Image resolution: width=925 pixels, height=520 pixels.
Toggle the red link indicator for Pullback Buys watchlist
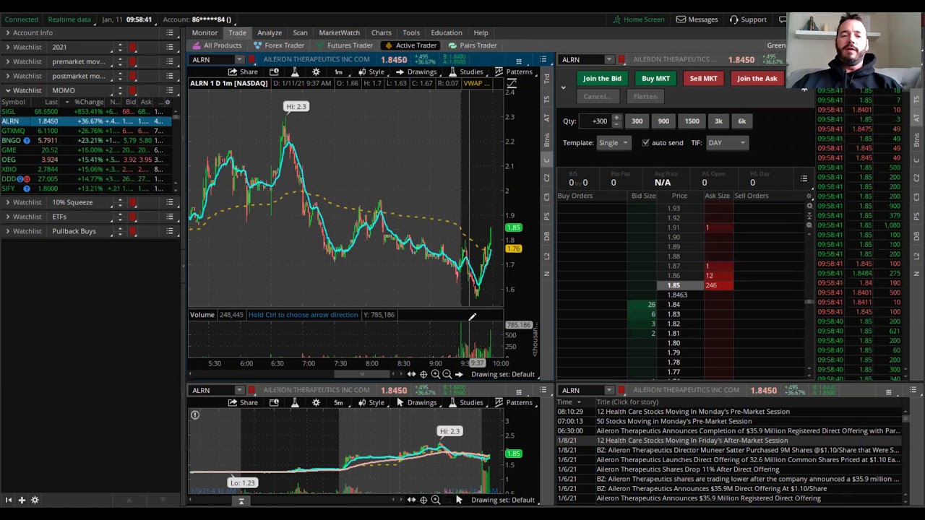click(133, 231)
